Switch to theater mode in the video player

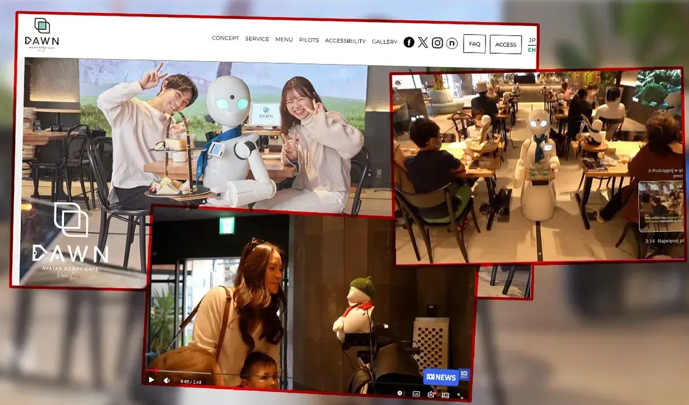click(x=445, y=395)
